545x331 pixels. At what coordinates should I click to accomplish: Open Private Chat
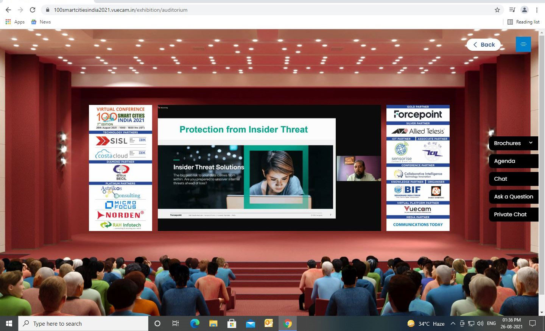pyautogui.click(x=513, y=214)
